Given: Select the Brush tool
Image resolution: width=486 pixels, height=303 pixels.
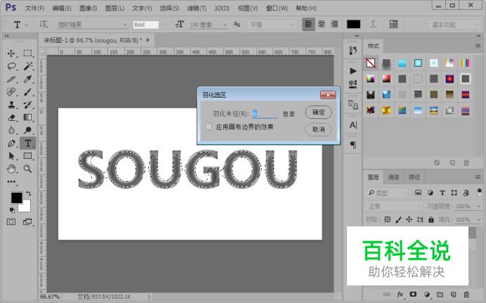Looking at the screenshot, I should coord(27,92).
